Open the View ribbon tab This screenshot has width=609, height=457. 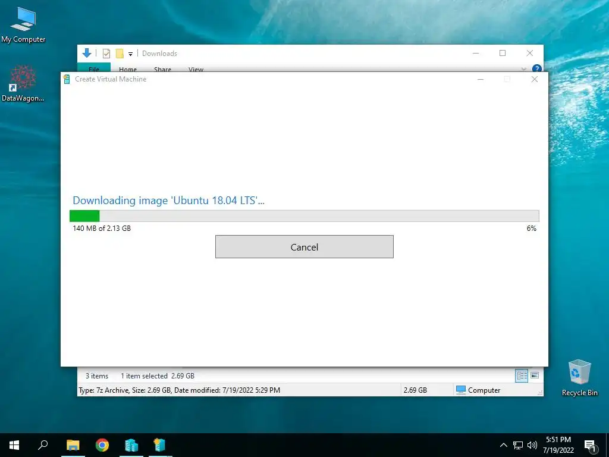click(x=196, y=69)
